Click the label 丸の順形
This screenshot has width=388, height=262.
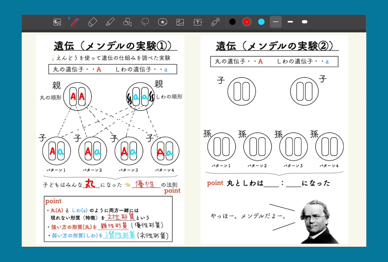pos(51,98)
